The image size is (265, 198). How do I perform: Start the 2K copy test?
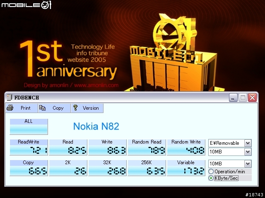pos(68,168)
